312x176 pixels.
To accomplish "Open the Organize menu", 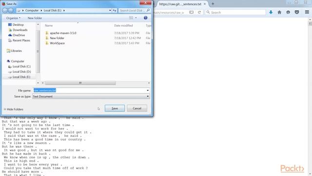I will 13,18.
